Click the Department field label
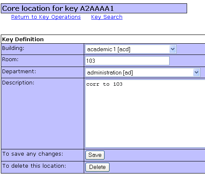 click(19, 72)
